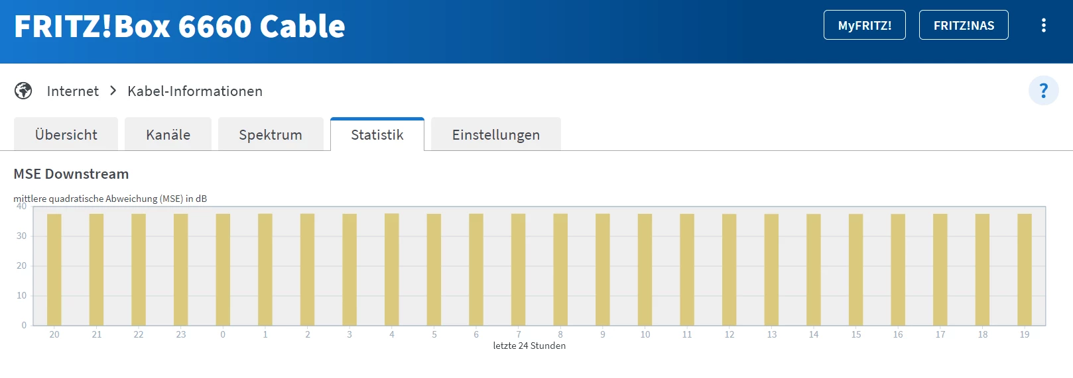This screenshot has width=1073, height=378.
Task: Click the x-axis label 14
Action: tap(814, 334)
